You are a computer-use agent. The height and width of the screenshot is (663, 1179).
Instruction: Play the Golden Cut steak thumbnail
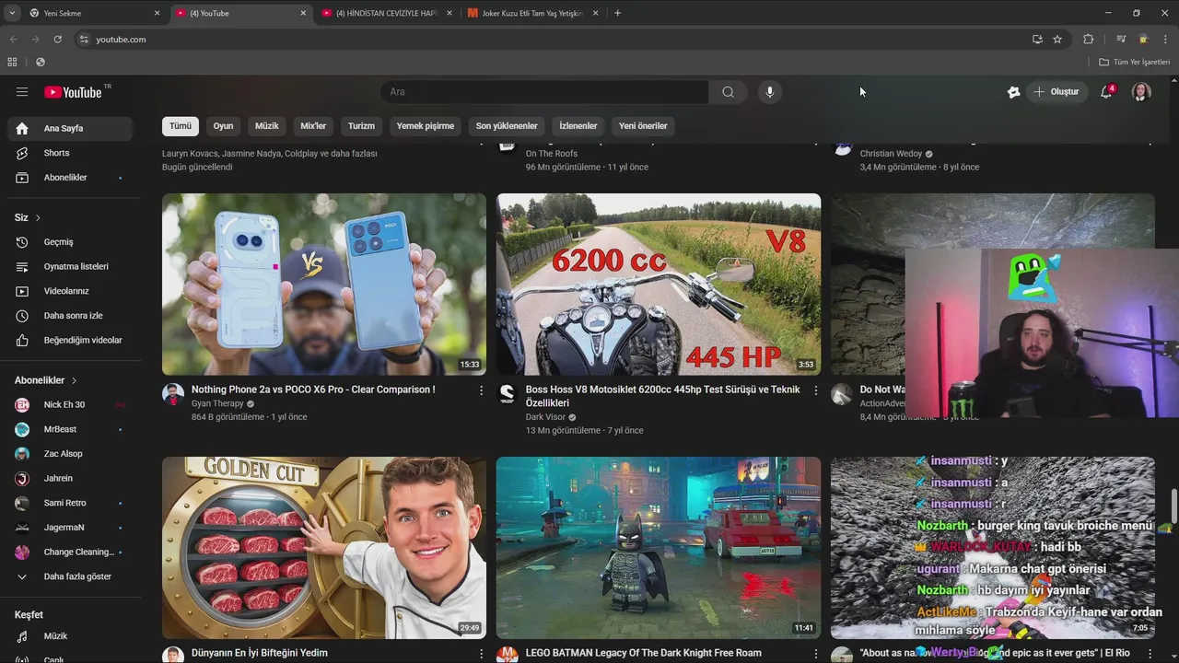(324, 548)
